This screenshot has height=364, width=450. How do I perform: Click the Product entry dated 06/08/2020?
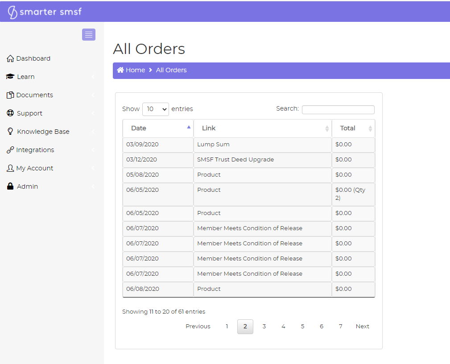tap(209, 289)
